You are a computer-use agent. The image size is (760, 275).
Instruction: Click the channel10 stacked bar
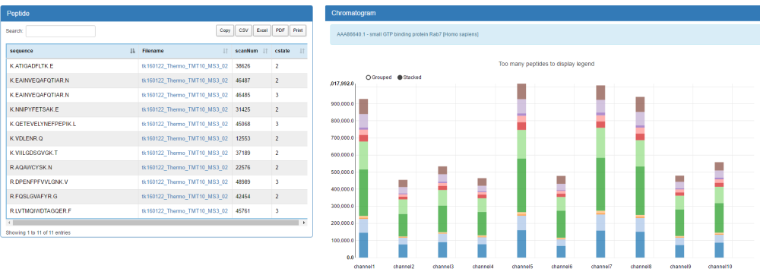(x=719, y=210)
